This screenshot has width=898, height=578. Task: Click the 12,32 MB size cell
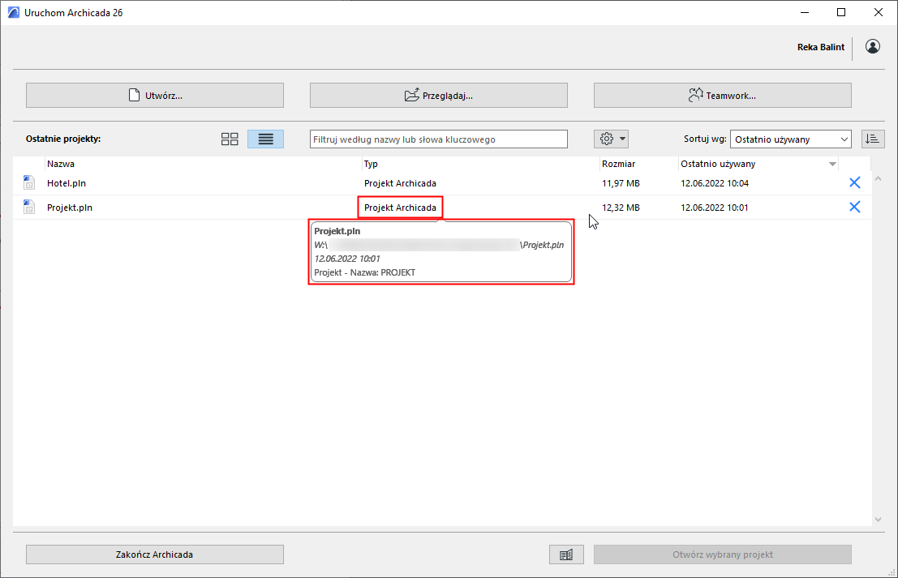coord(621,208)
